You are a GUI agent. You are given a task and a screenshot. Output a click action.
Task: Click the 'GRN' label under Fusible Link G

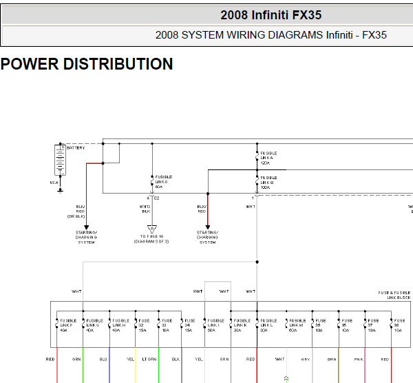[76, 360]
